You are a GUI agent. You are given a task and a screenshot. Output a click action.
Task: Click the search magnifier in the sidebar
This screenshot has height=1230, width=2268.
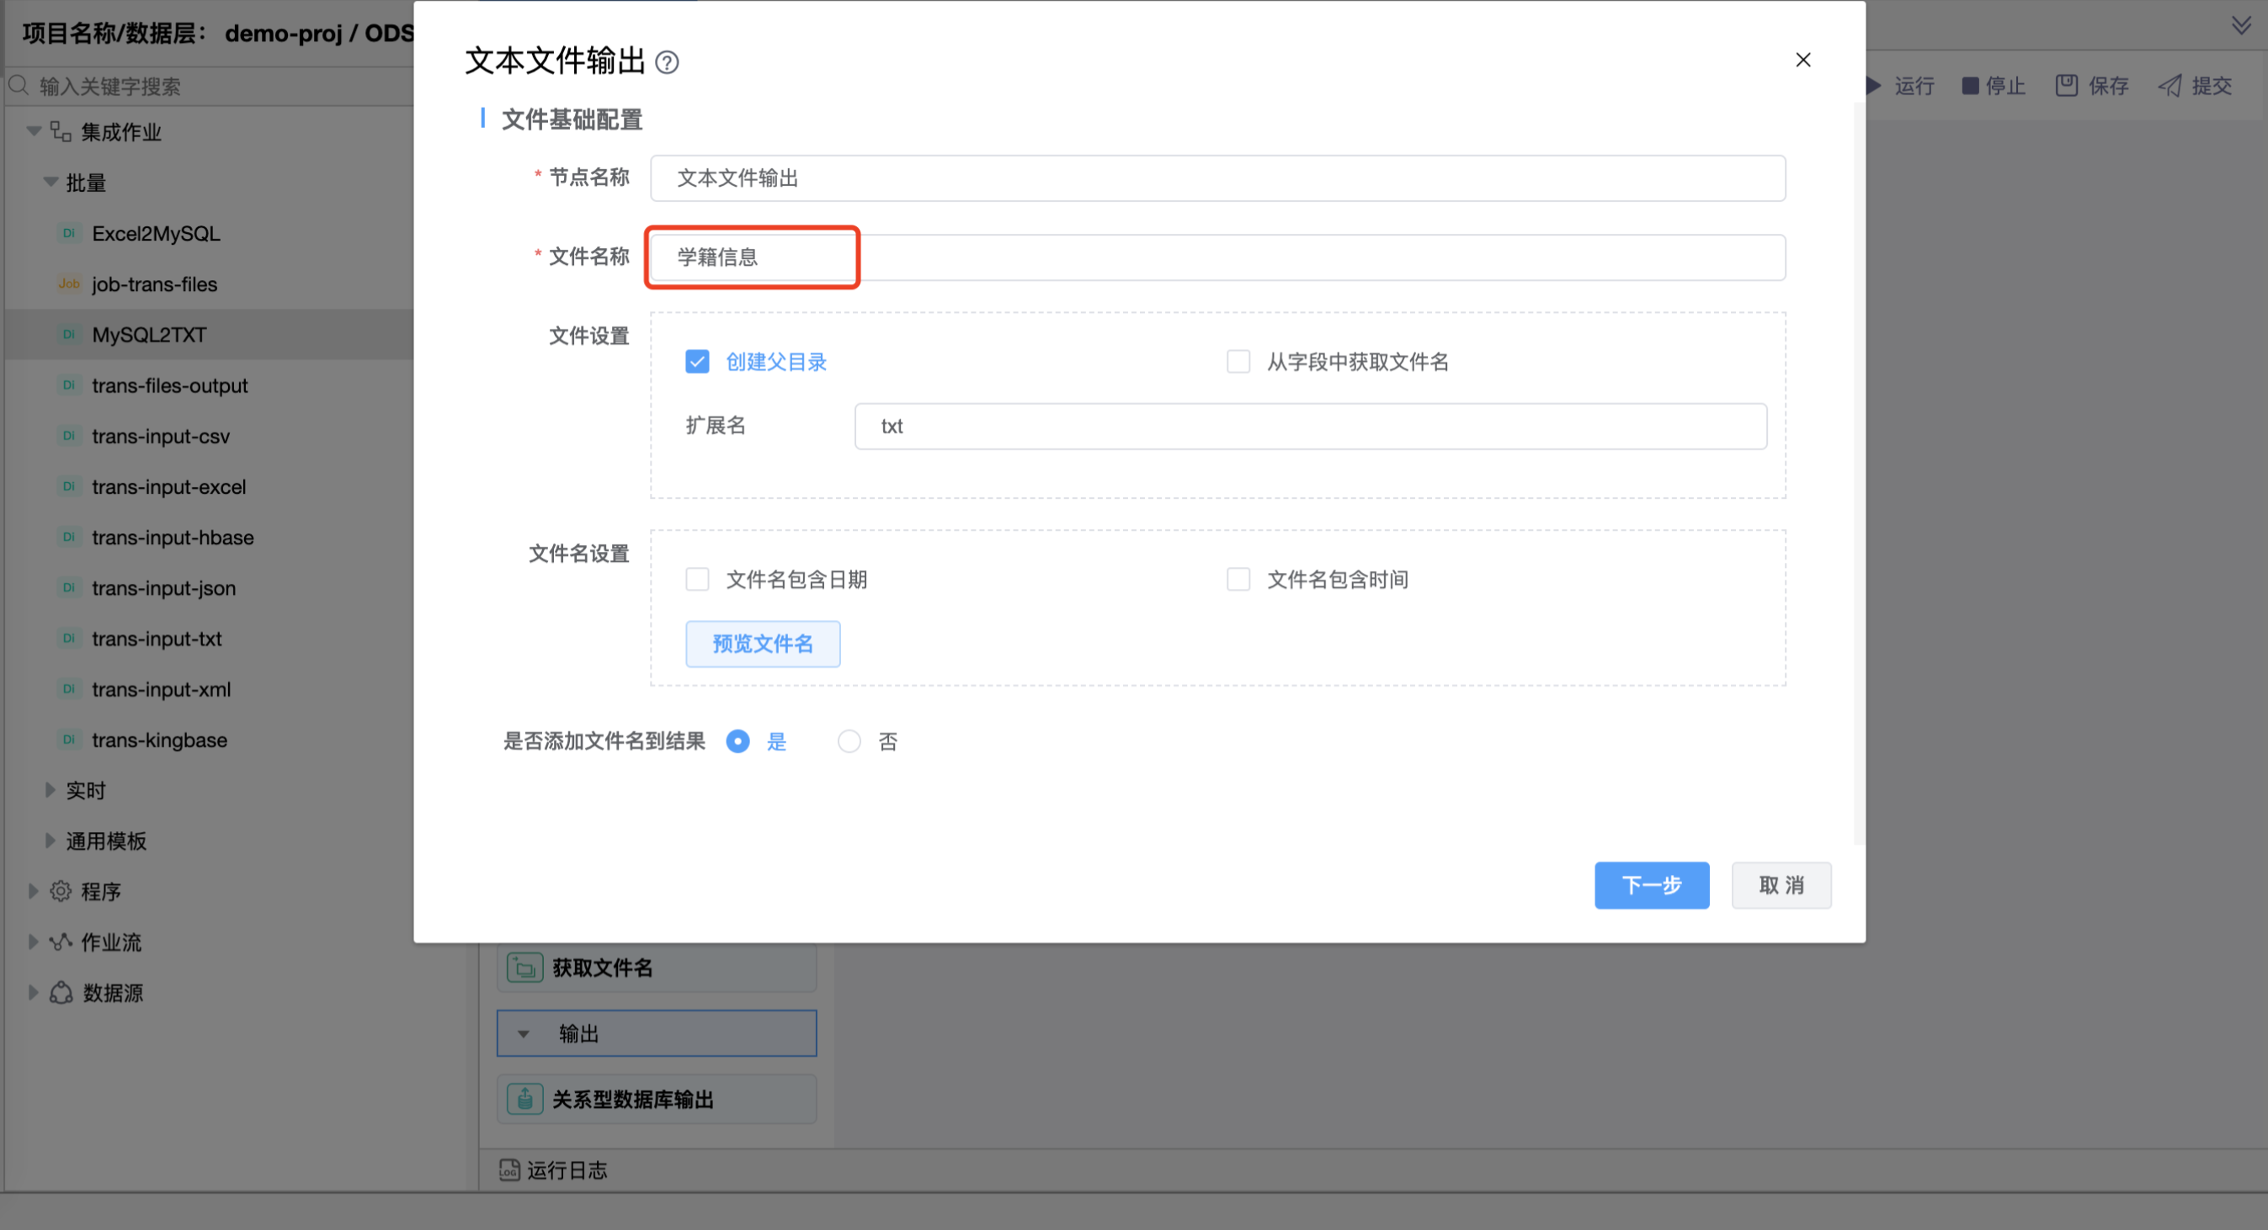(x=19, y=85)
